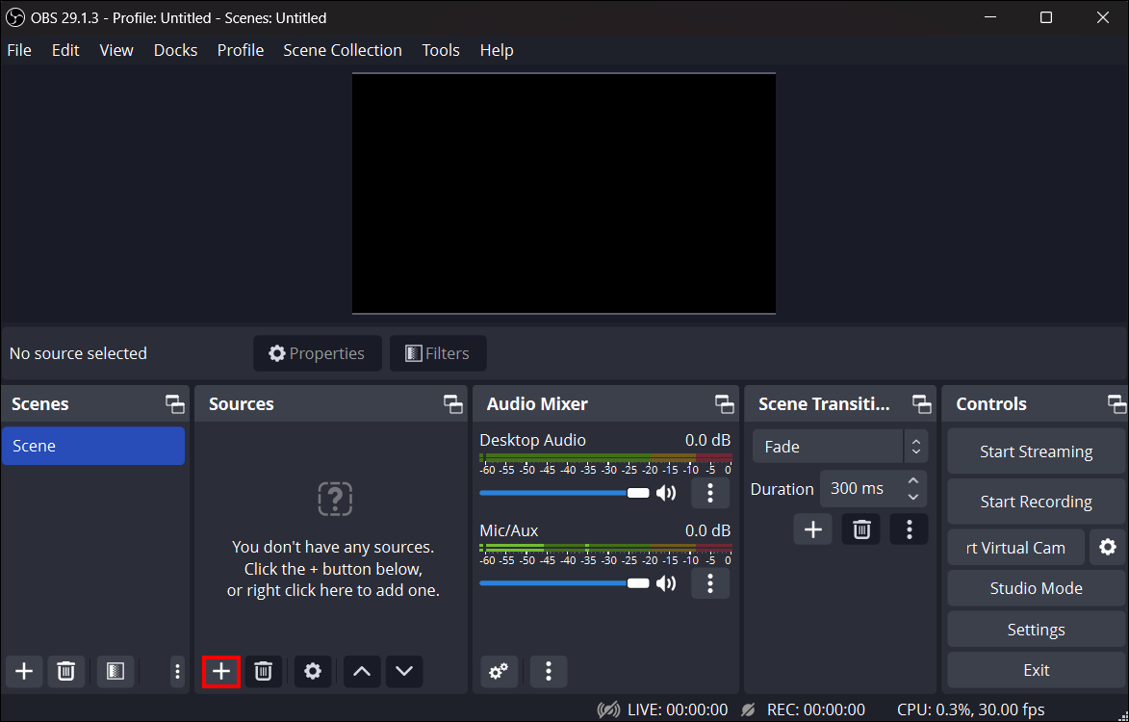Open Virtual Camera settings gear

[x=1107, y=547]
